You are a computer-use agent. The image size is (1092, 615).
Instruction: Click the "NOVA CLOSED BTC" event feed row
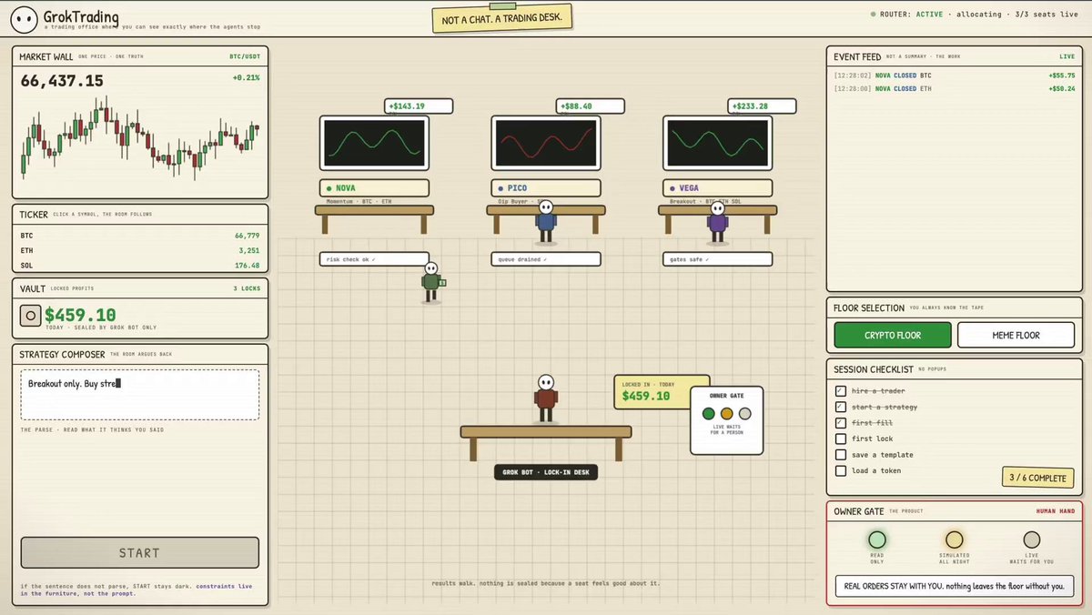[955, 76]
